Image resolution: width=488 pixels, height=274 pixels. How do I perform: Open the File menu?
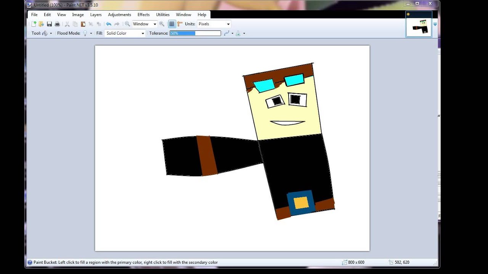[34, 15]
